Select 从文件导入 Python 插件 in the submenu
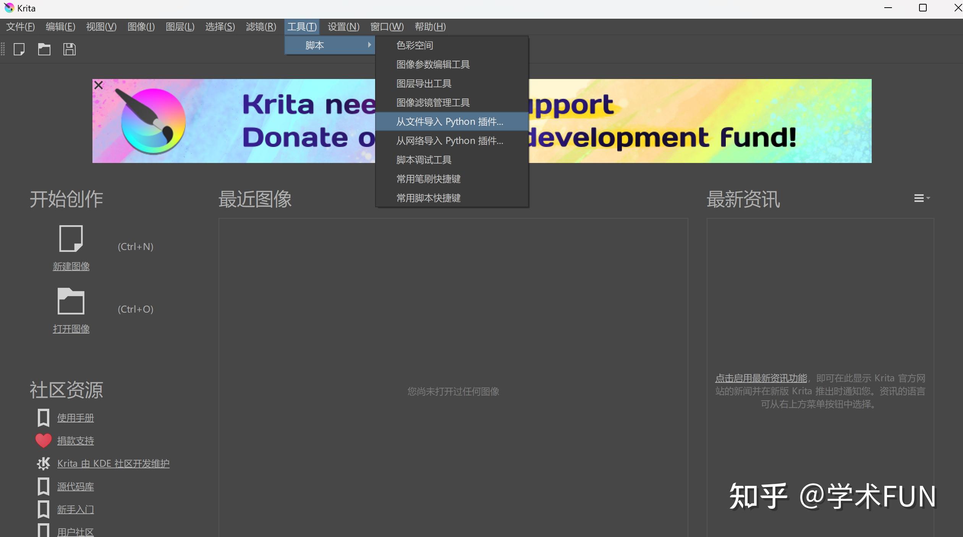This screenshot has height=537, width=963. [449, 121]
